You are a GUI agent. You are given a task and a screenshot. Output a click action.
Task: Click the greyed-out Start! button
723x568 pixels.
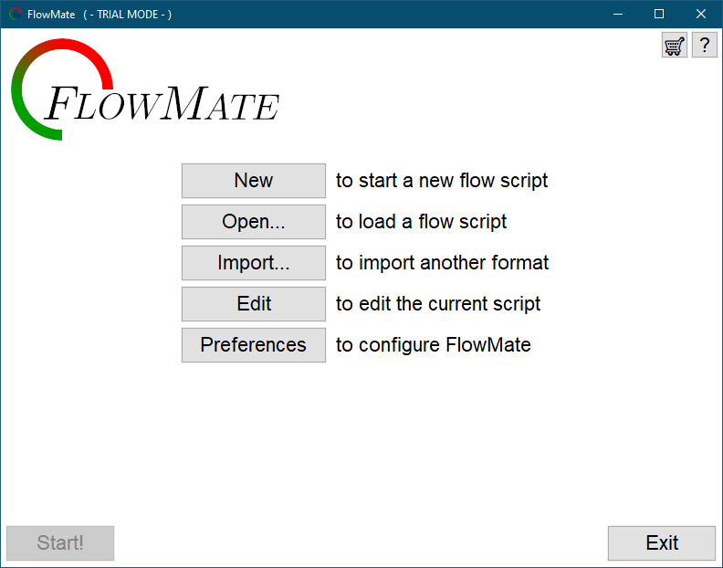coord(60,542)
